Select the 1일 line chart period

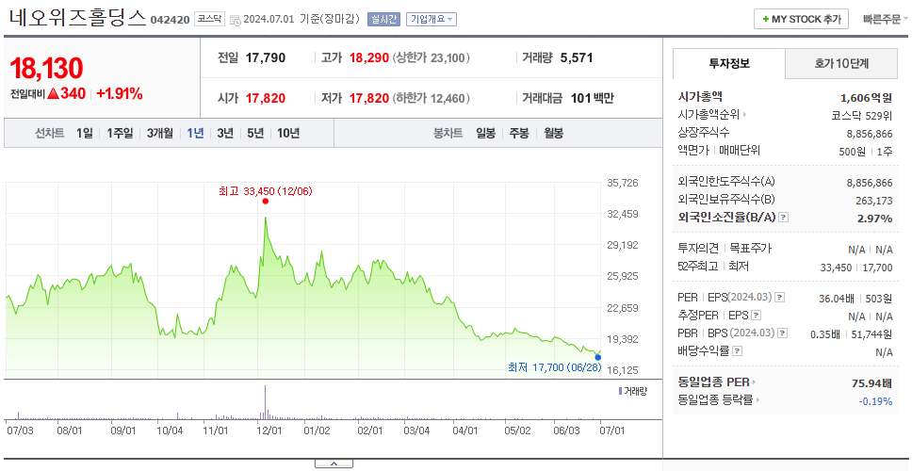click(x=85, y=133)
